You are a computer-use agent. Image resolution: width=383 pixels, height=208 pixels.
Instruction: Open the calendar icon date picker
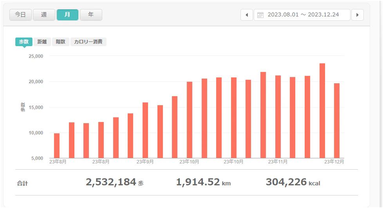(x=260, y=15)
